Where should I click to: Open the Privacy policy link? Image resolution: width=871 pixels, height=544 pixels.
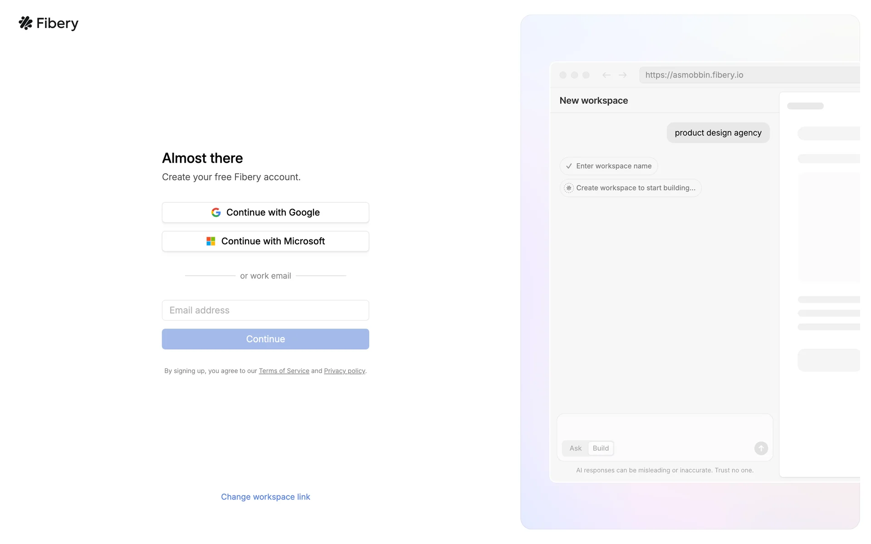pyautogui.click(x=344, y=371)
